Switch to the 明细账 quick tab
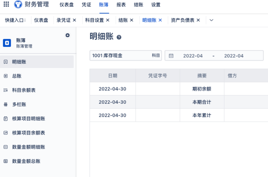 point(149,20)
